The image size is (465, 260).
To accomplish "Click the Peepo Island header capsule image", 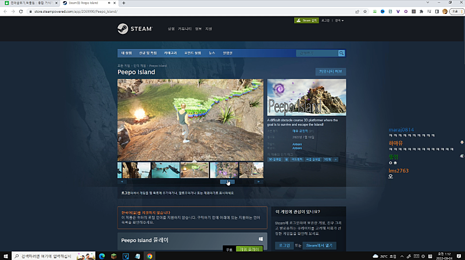I will [x=307, y=97].
